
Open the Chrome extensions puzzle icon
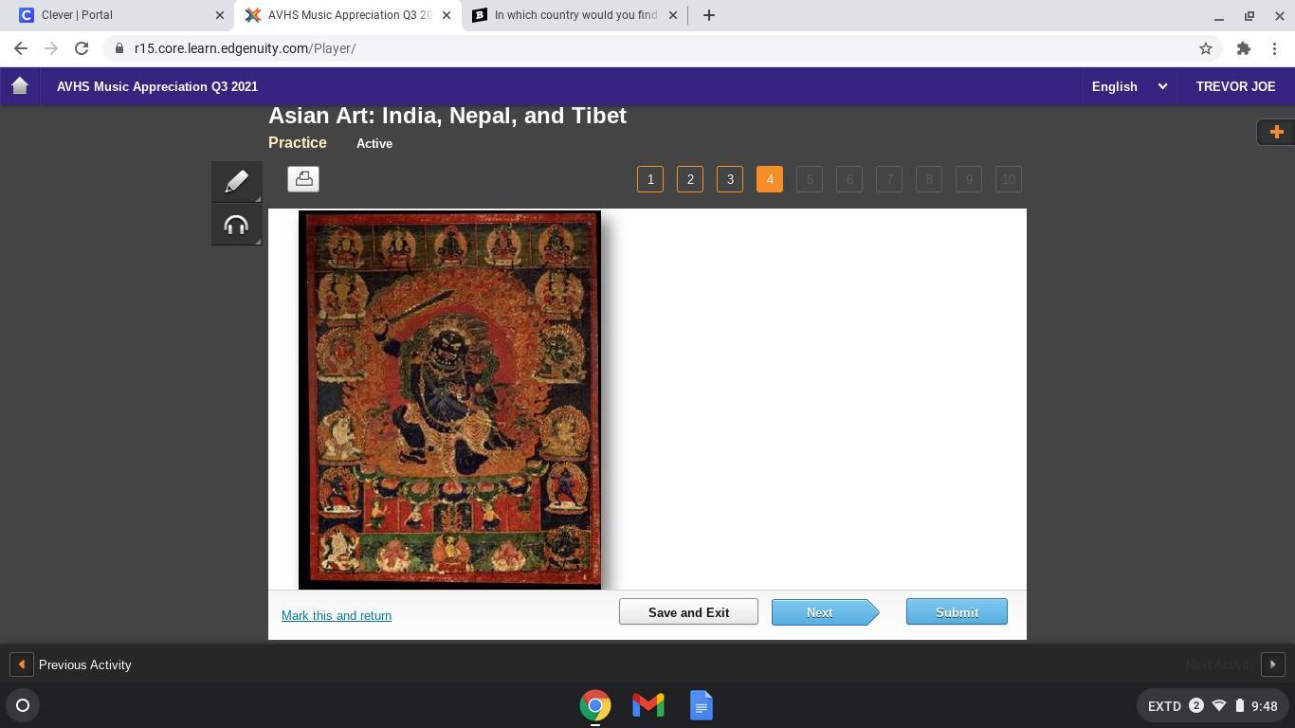[1243, 48]
